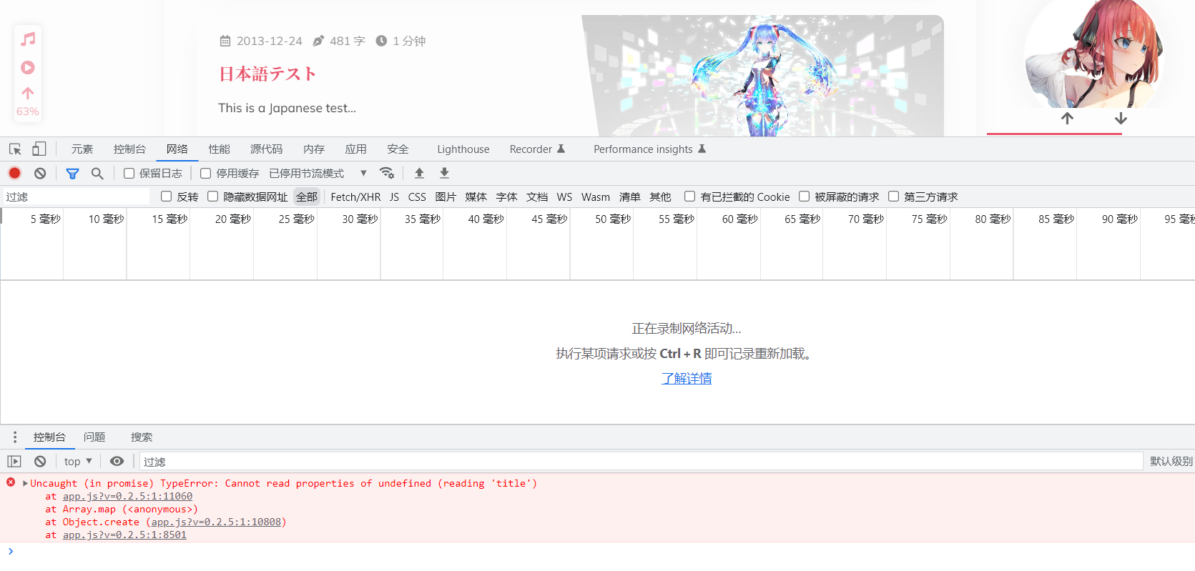
Task: Click the network 过滤 input field
Action: click(x=76, y=197)
